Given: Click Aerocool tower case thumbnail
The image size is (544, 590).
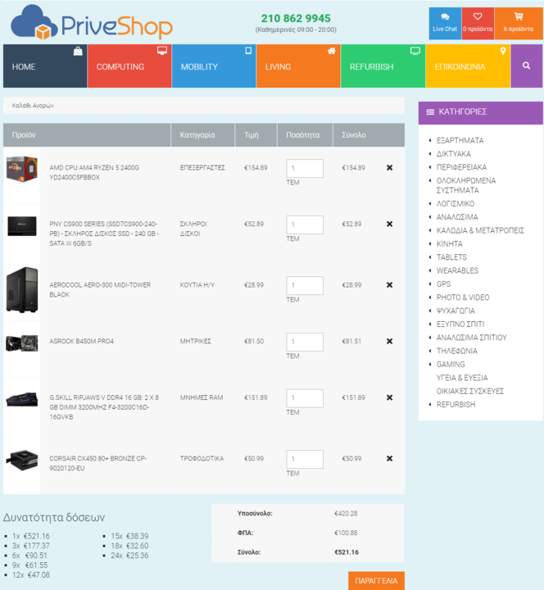Looking at the screenshot, I should 22,290.
